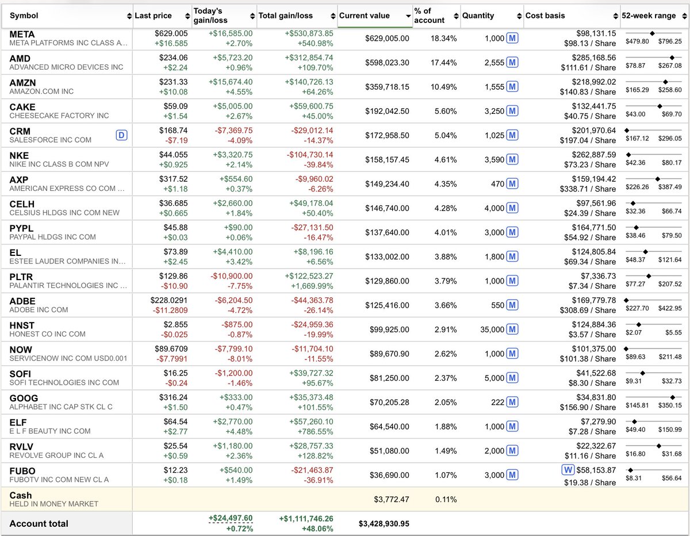Viewport: 690px width, 536px height.
Task: Click the M margin badge in CAKE row
Action: click(512, 111)
